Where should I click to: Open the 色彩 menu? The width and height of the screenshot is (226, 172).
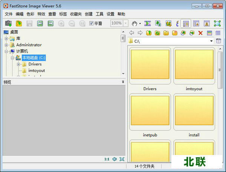click(31, 14)
